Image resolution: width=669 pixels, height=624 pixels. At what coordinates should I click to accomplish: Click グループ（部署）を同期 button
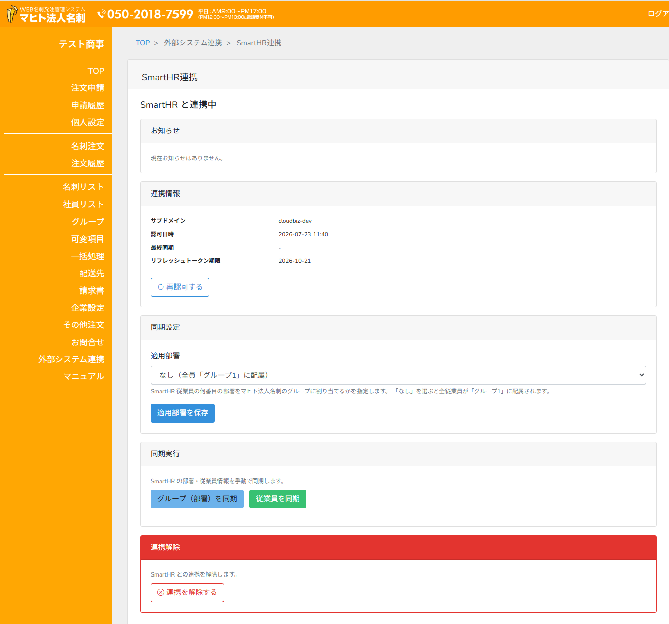(x=197, y=499)
